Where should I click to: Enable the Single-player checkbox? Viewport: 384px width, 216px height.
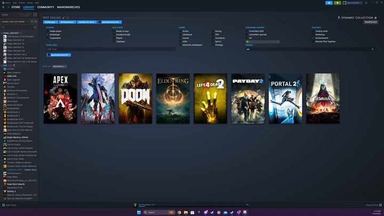47,31
